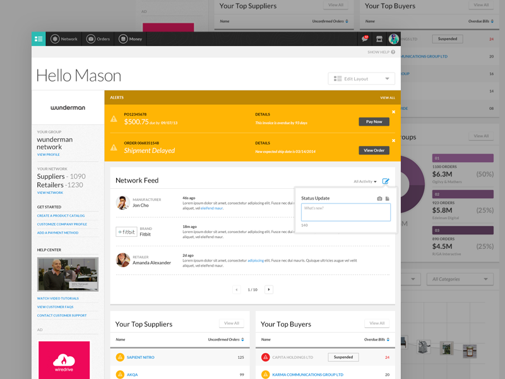
Task: Click purple 01 legend bar in background
Action: tap(463, 158)
